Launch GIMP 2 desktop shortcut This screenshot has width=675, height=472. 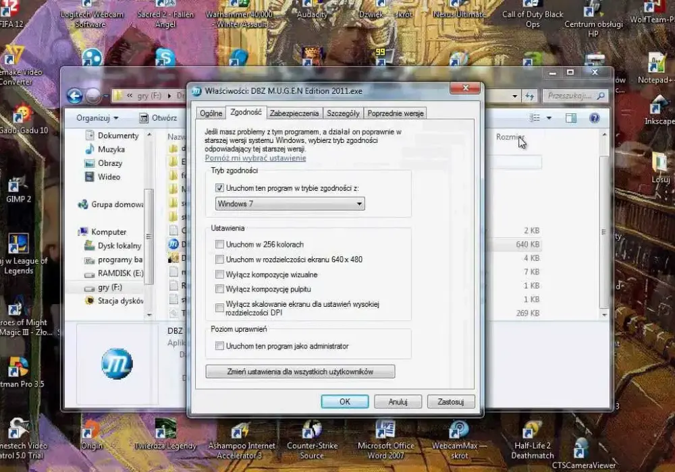click(x=18, y=190)
